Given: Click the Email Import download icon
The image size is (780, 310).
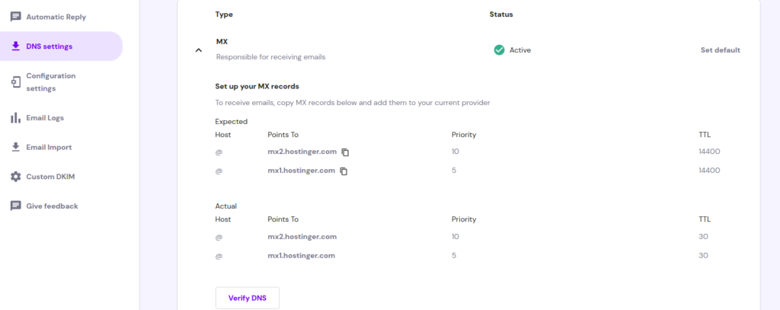Looking at the screenshot, I should click(16, 147).
